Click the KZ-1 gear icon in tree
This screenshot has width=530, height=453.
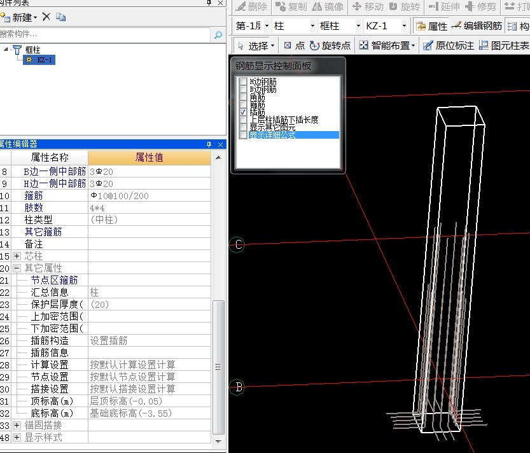click(29, 60)
